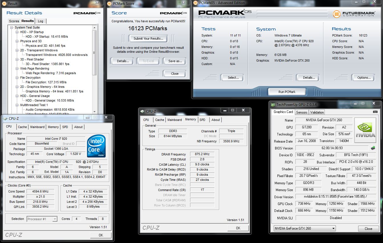
Task: Collapse the 3D - Pixel Shader node
Action: coord(17,59)
